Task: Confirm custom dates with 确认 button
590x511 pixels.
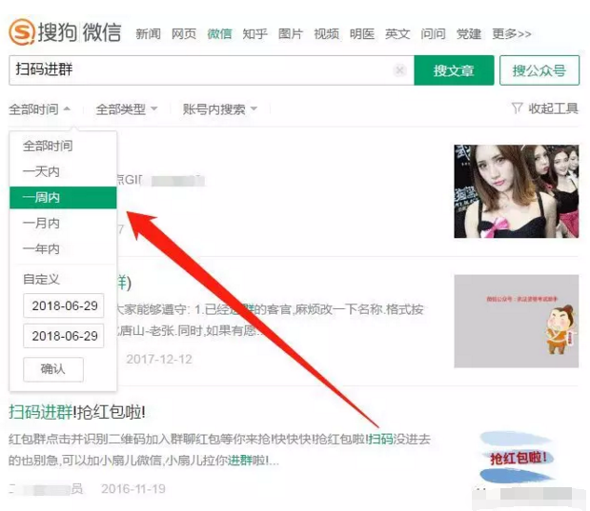Action: [x=53, y=369]
